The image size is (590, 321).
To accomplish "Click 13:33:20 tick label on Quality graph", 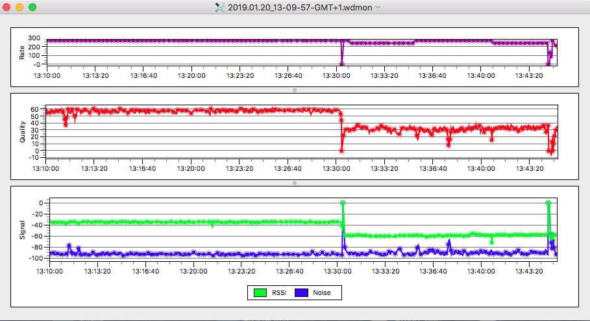I will tap(384, 169).
